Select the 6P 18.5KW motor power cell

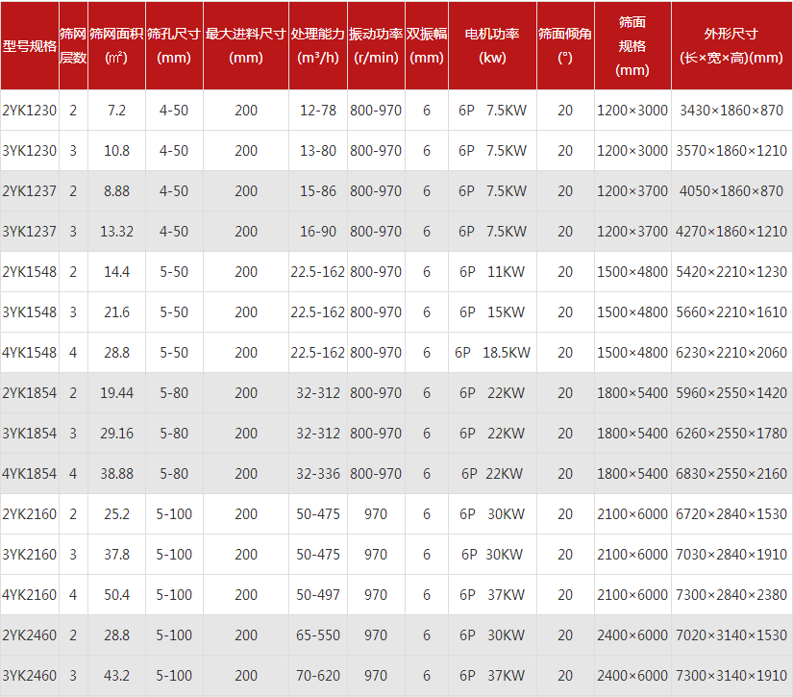[492, 353]
